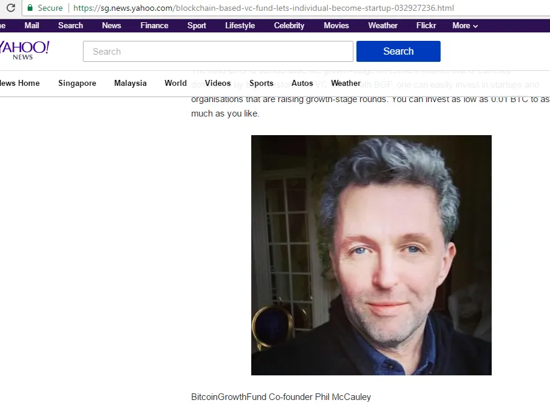The height and width of the screenshot is (409, 550).
Task: Click the blue Search button
Action: point(398,51)
